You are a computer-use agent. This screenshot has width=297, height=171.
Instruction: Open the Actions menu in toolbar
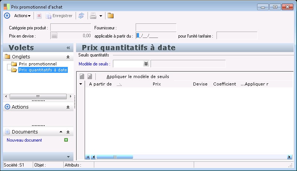pos(22,16)
